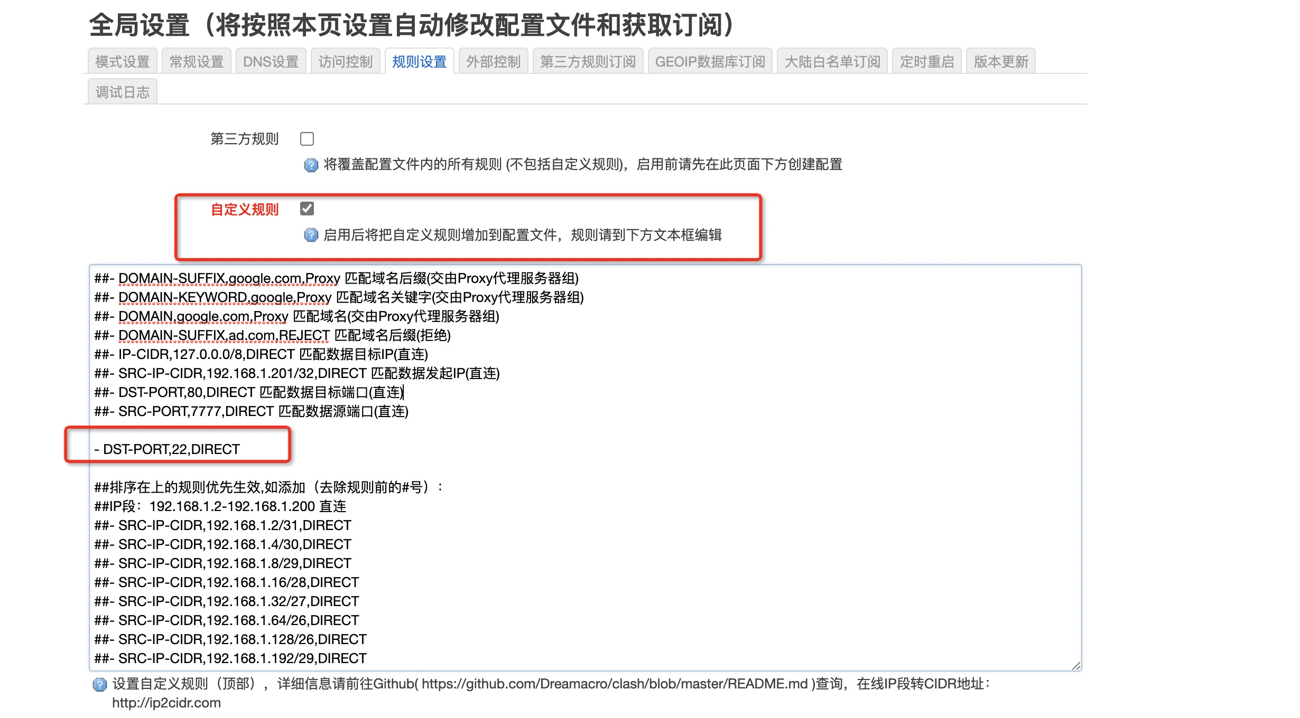The image size is (1300, 718).
Task: Click the help icon beside 自定义规则
Action: click(311, 237)
